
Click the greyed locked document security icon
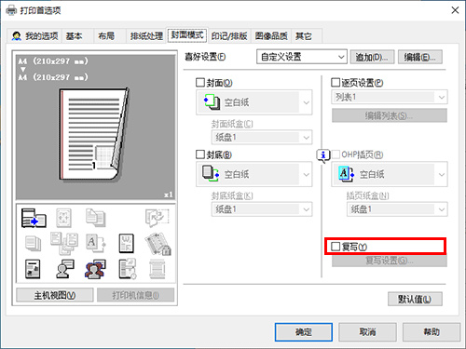[x=158, y=244]
